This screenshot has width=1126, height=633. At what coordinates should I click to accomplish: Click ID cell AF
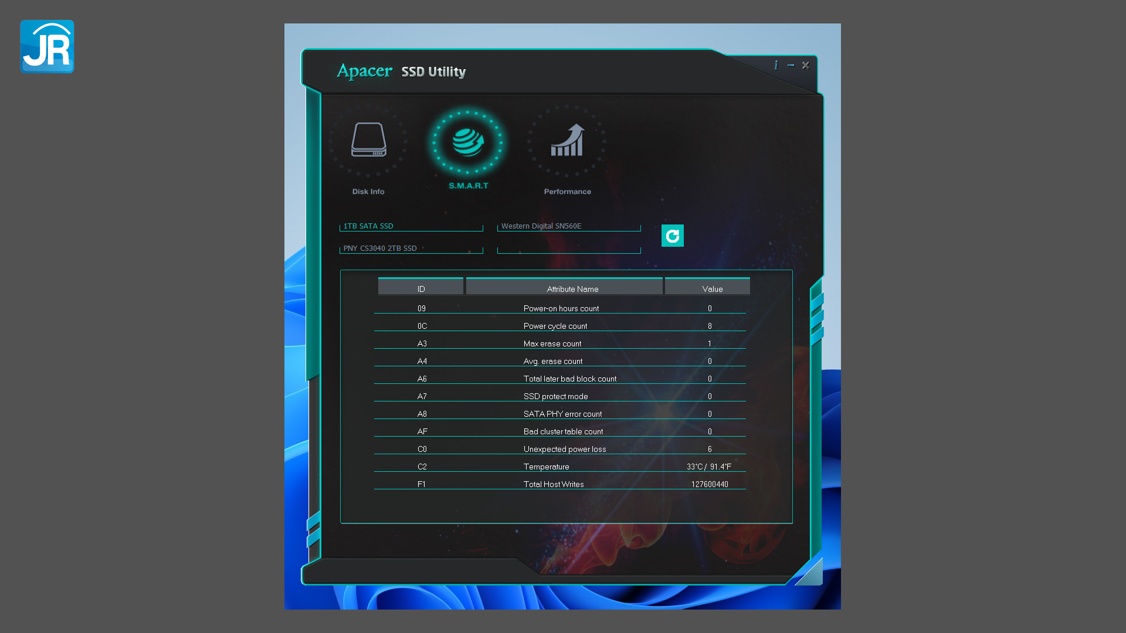422,431
